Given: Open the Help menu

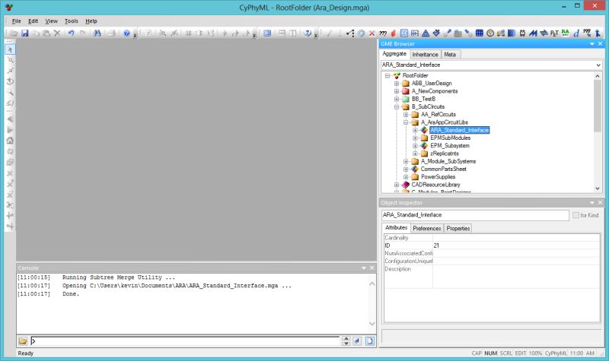Looking at the screenshot, I should pyautogui.click(x=91, y=21).
